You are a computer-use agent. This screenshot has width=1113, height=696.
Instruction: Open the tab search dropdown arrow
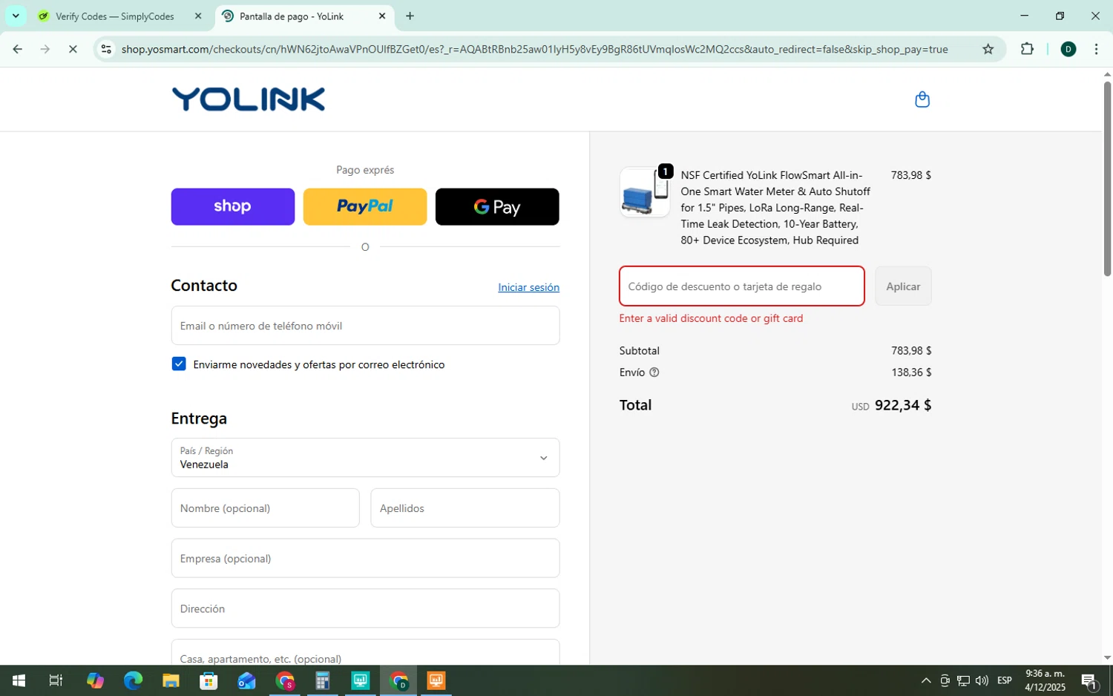point(16,16)
